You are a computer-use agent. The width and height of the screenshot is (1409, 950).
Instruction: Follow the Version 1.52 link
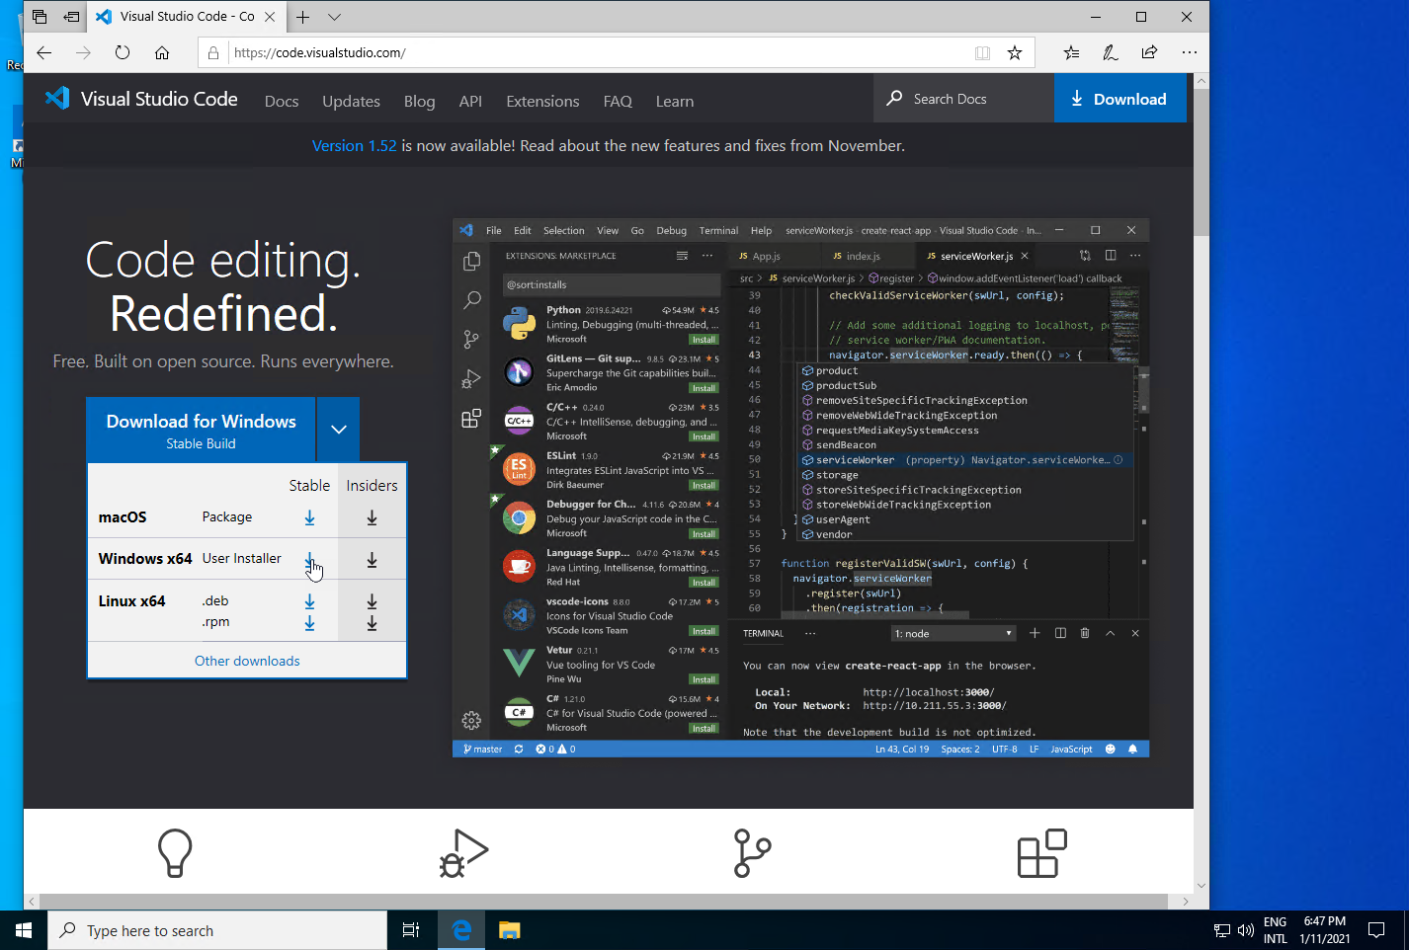tap(354, 145)
